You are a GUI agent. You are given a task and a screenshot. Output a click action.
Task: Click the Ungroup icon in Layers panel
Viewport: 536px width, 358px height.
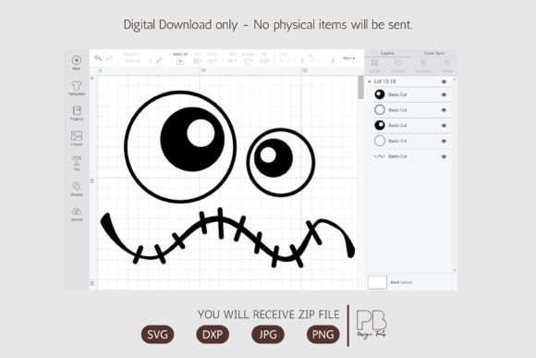[x=397, y=63]
